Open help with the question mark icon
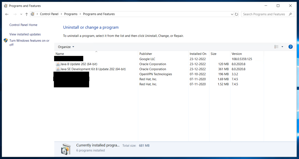 click(x=291, y=47)
